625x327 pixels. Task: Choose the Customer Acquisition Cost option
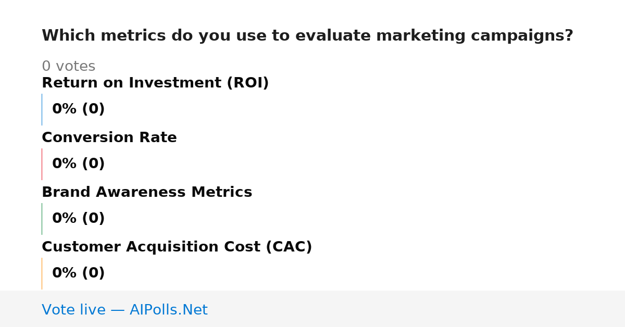point(177,247)
